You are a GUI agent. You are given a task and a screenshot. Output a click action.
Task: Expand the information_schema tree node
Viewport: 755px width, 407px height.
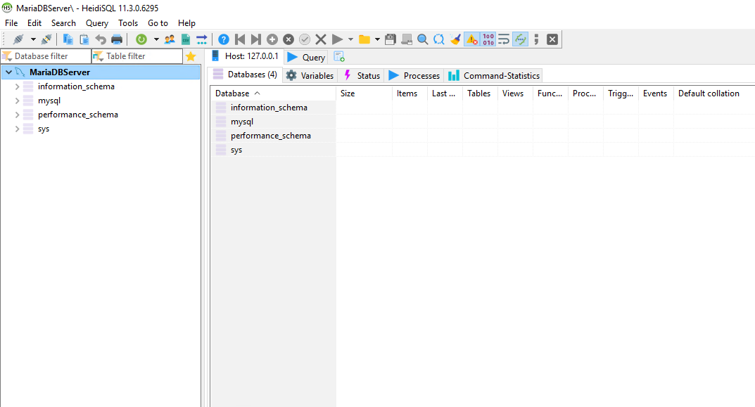pos(18,86)
